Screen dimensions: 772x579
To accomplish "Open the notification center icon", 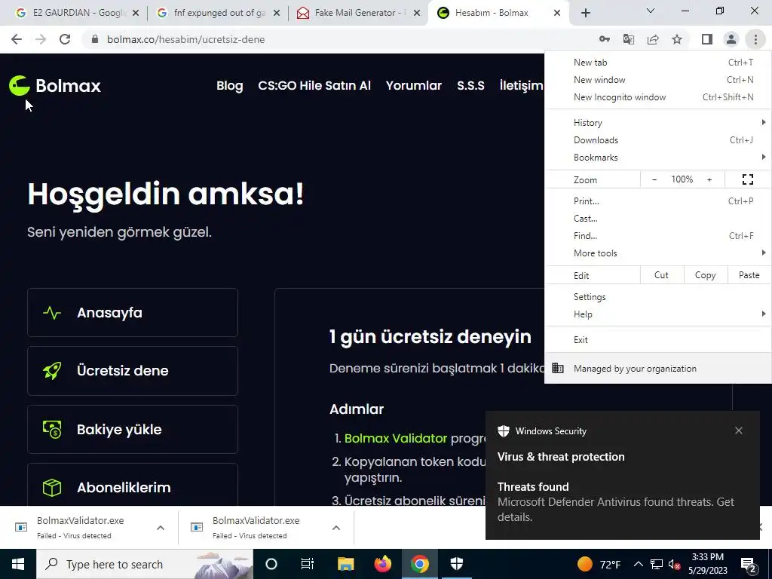I will tap(749, 565).
